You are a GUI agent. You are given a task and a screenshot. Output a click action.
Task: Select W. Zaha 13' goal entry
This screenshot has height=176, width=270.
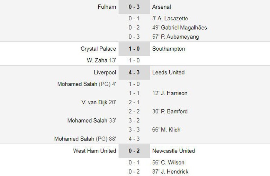tap(101, 60)
